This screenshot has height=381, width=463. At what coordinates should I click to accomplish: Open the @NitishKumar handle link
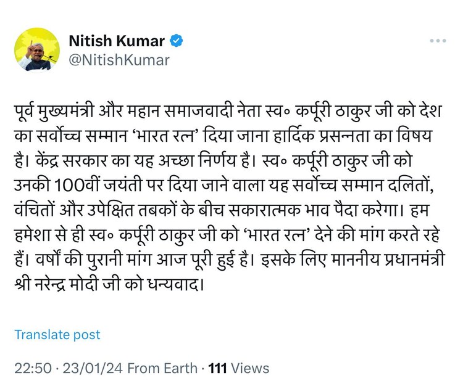coord(119,60)
